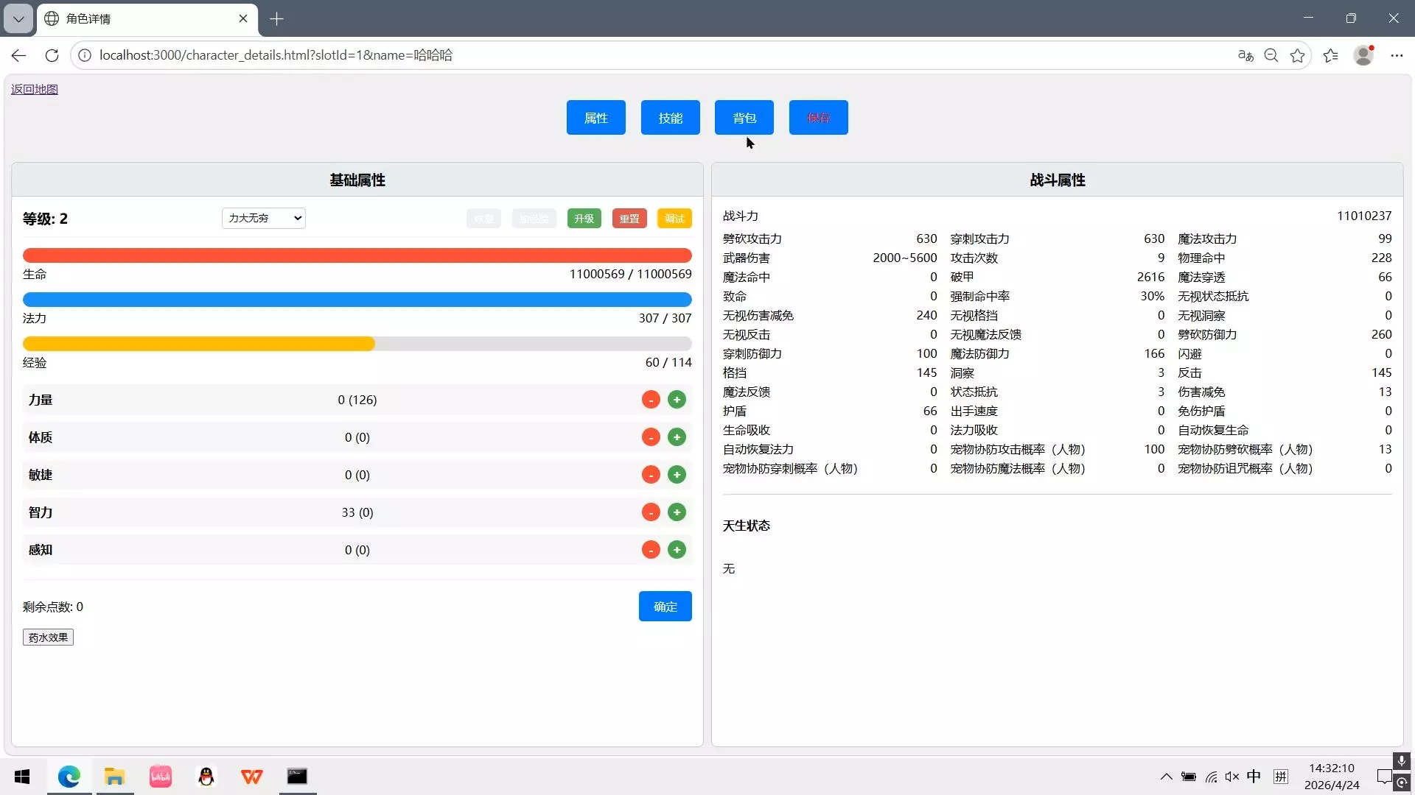Show hidden icons in the system tray

pos(1166,777)
